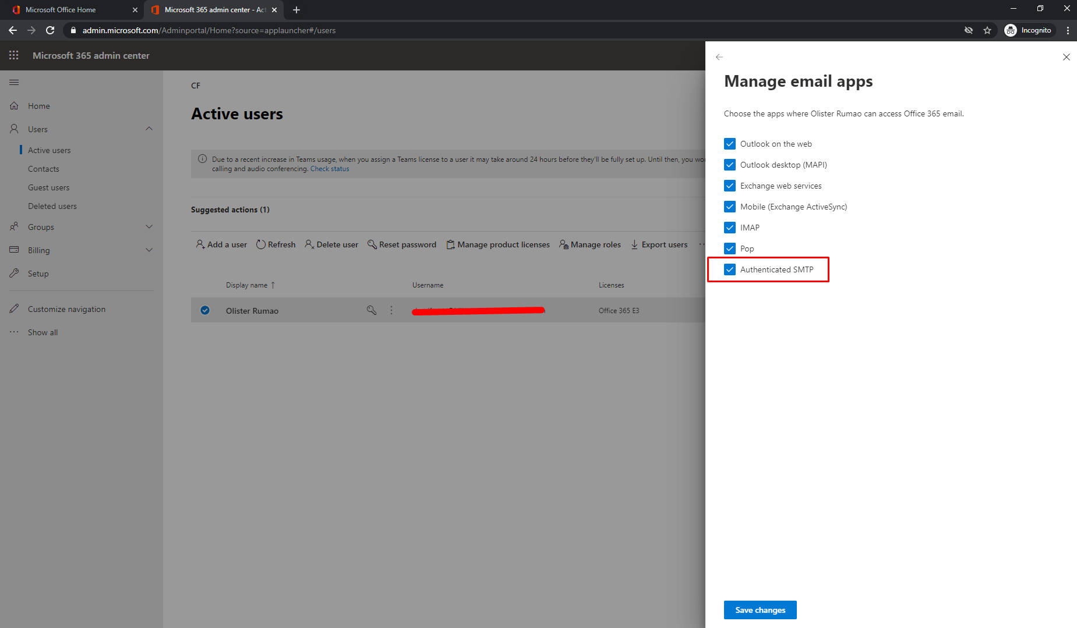Image resolution: width=1077 pixels, height=628 pixels.
Task: Collapse the navigation hamburger menu
Action: click(14, 83)
